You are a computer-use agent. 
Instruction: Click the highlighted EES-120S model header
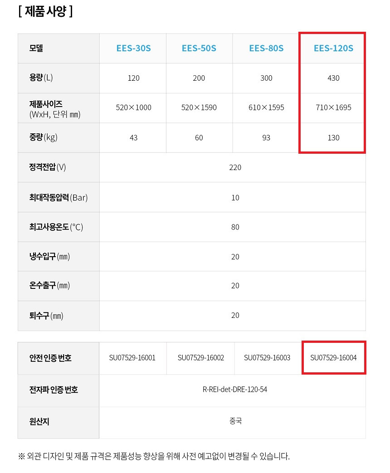[x=333, y=48]
